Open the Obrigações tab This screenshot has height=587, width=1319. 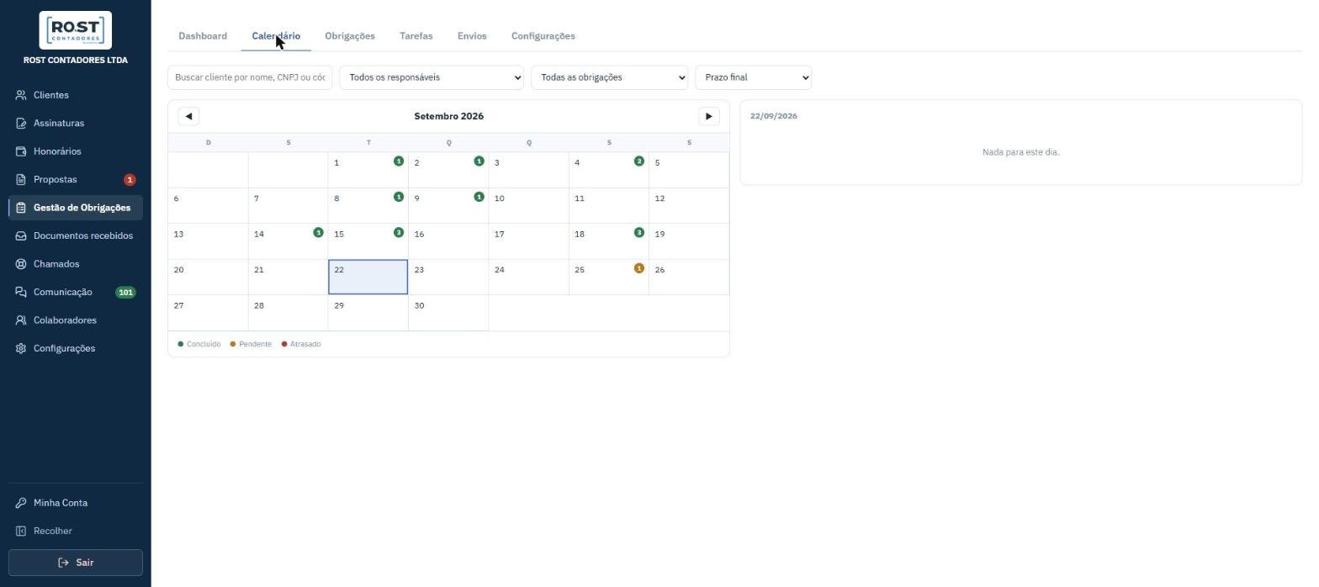pos(350,36)
